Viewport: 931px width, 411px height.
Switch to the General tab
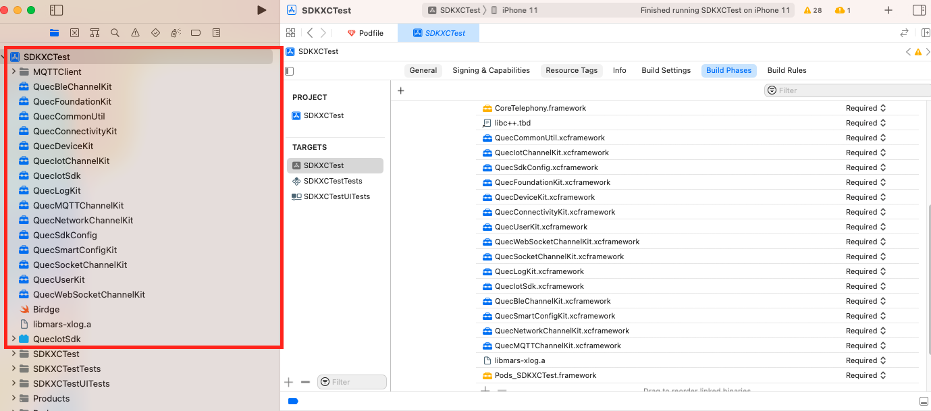[x=423, y=70]
